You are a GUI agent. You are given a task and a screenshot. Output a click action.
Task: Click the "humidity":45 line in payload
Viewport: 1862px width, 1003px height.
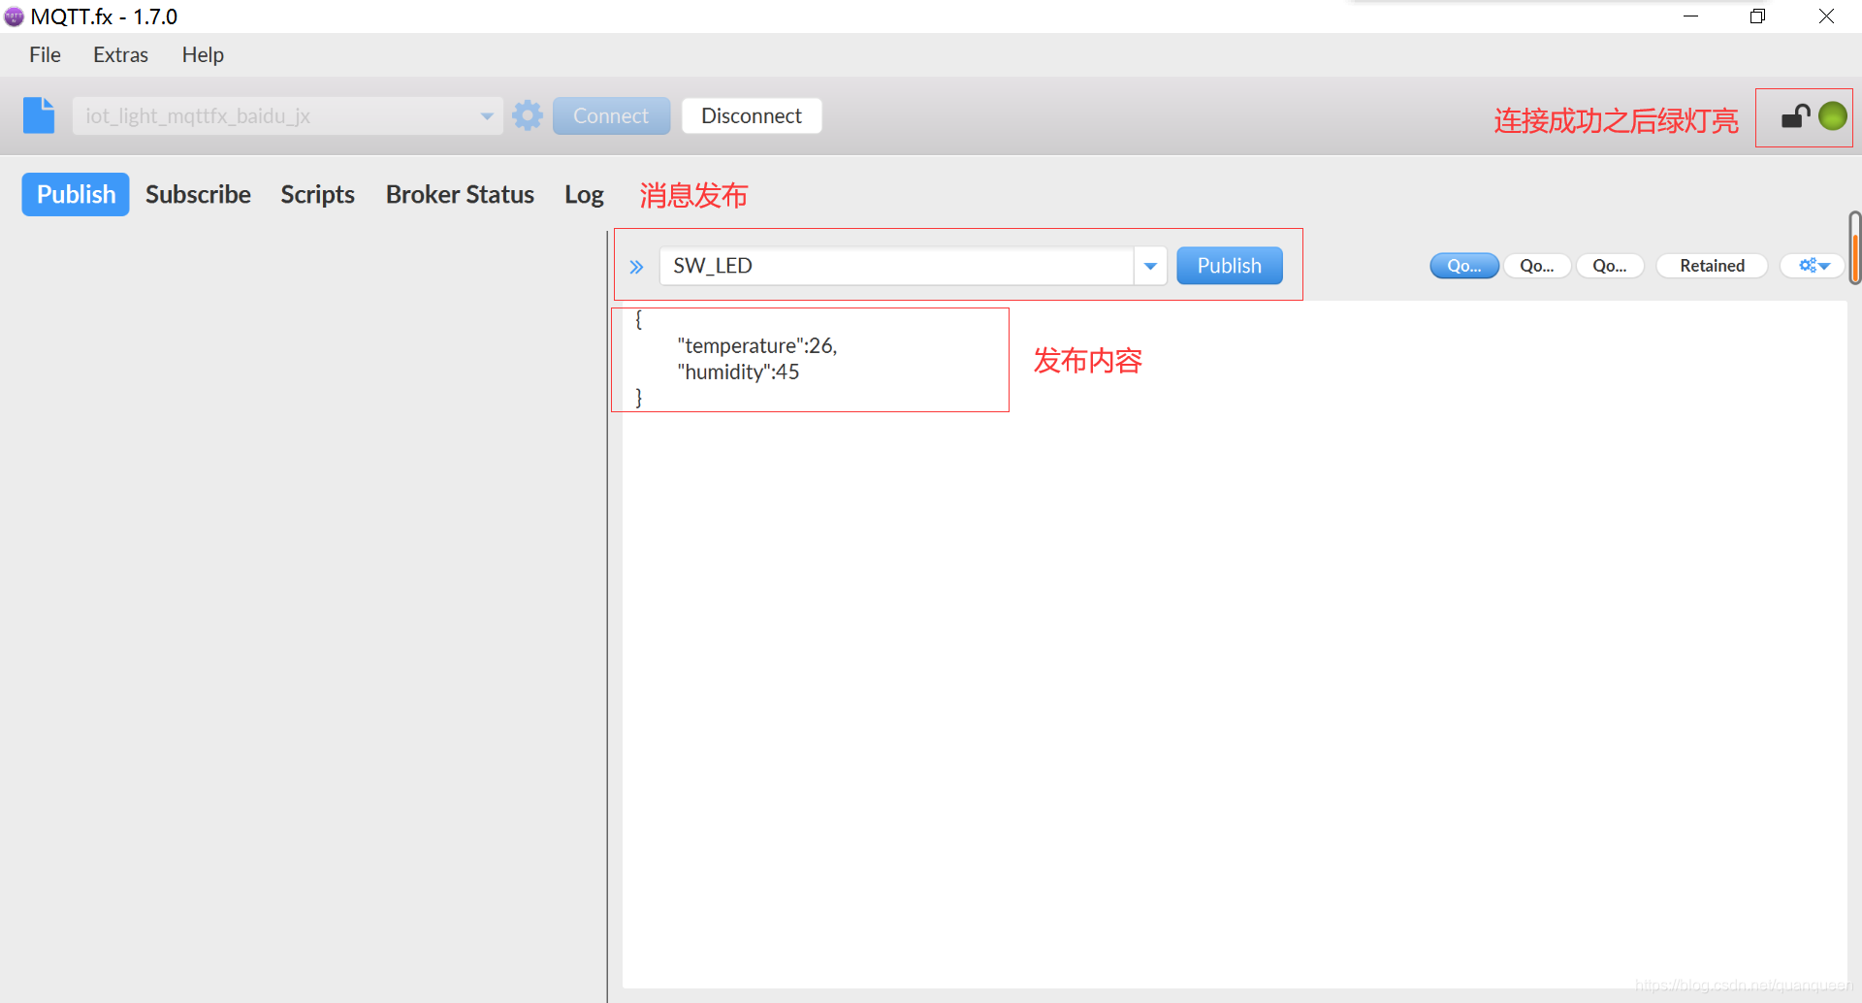(x=738, y=372)
